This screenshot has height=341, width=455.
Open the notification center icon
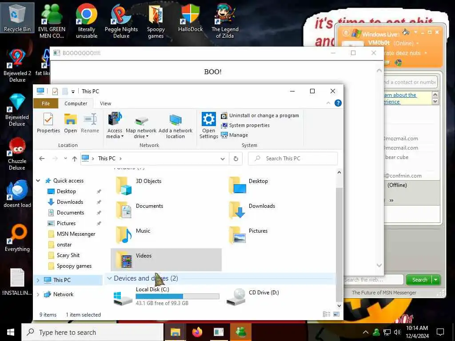[440, 332]
